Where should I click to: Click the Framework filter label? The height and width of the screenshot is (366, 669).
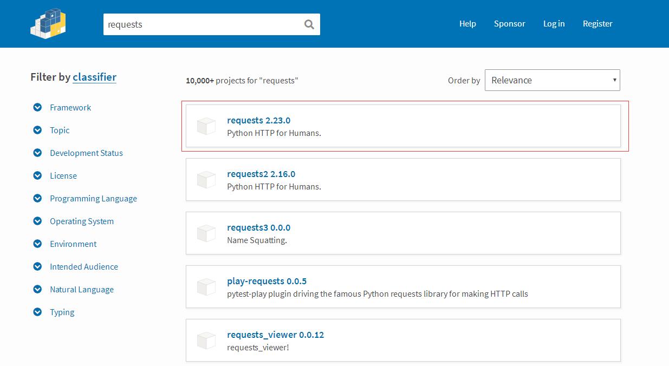(x=70, y=107)
